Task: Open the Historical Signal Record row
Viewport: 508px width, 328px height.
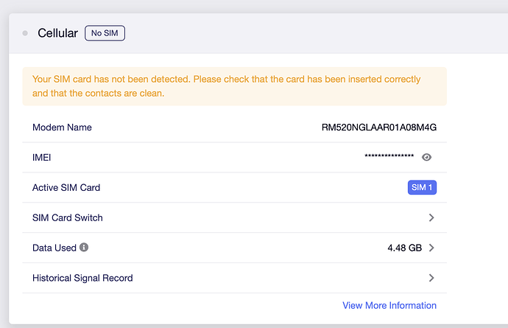Action: (235, 278)
